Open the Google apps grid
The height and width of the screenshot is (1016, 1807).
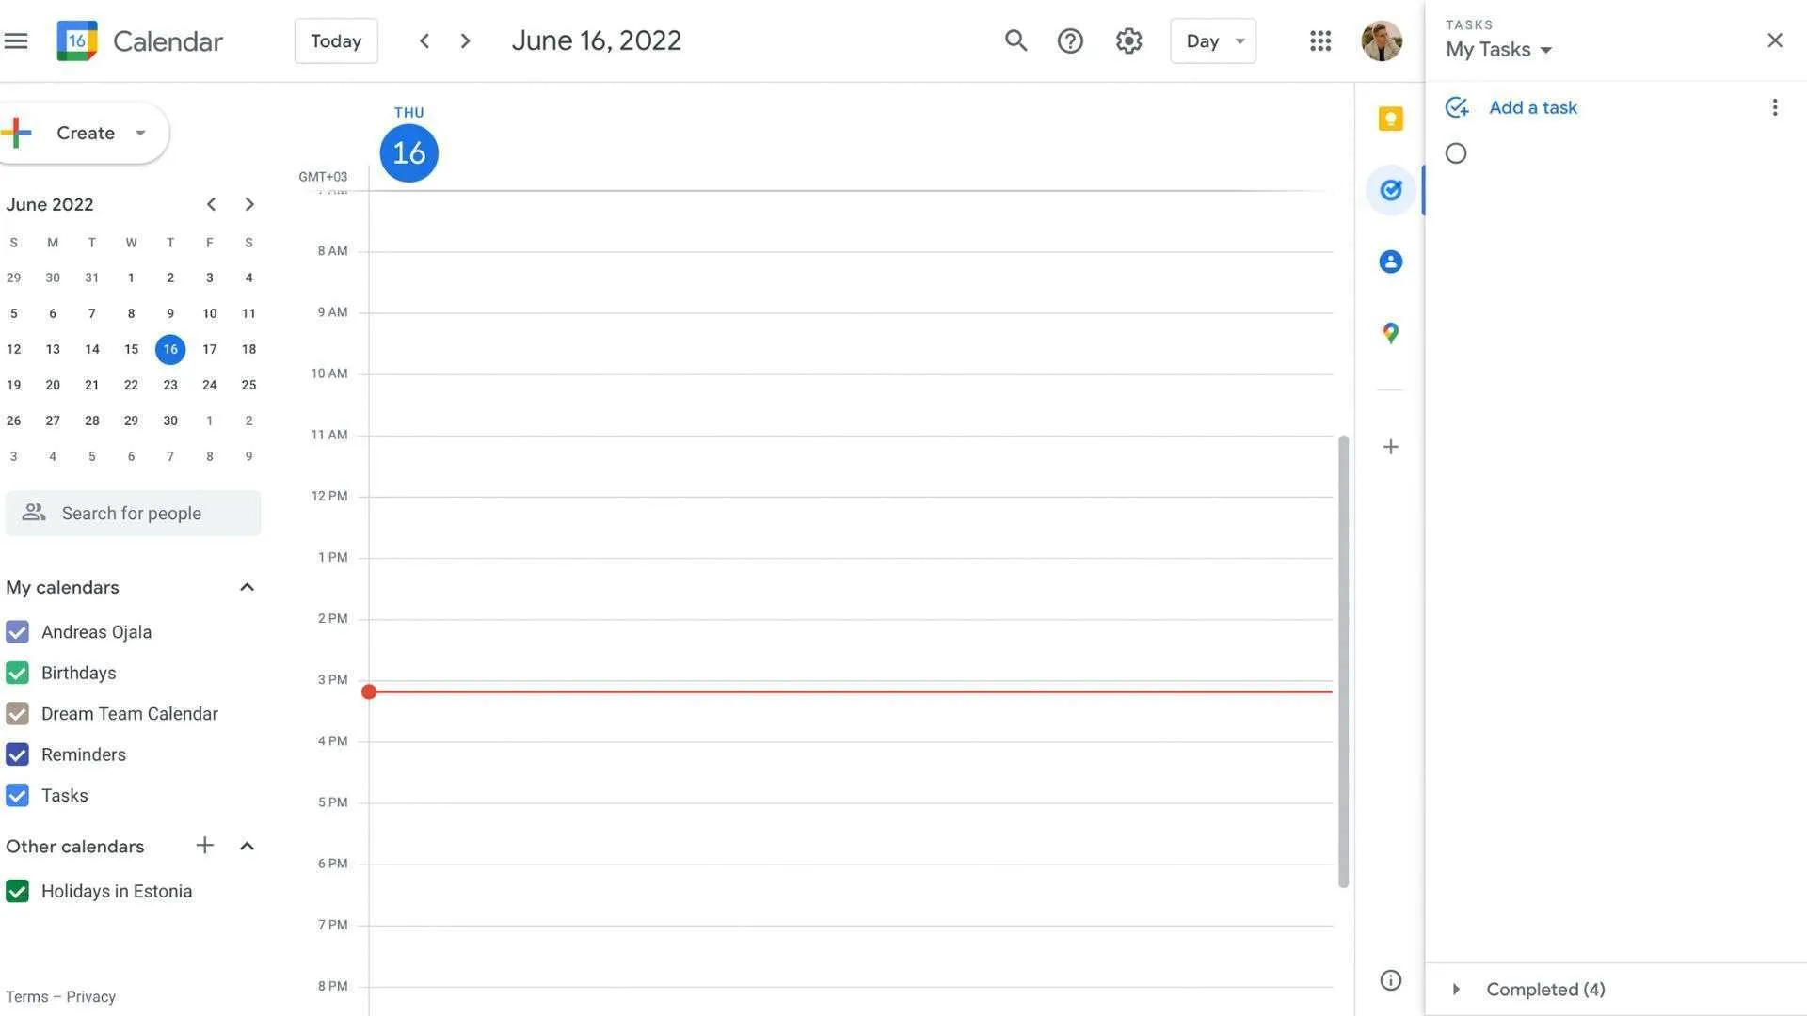(x=1320, y=40)
